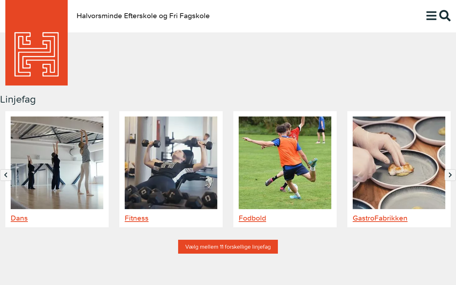The height and width of the screenshot is (285, 456).
Task: Select the dumbbell workout photo
Action: 171,163
